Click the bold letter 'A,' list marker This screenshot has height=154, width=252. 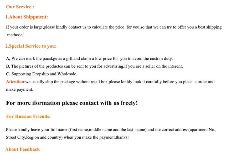point(8,59)
